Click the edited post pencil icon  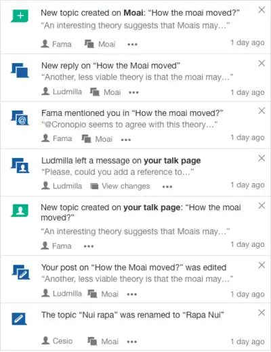21,272
